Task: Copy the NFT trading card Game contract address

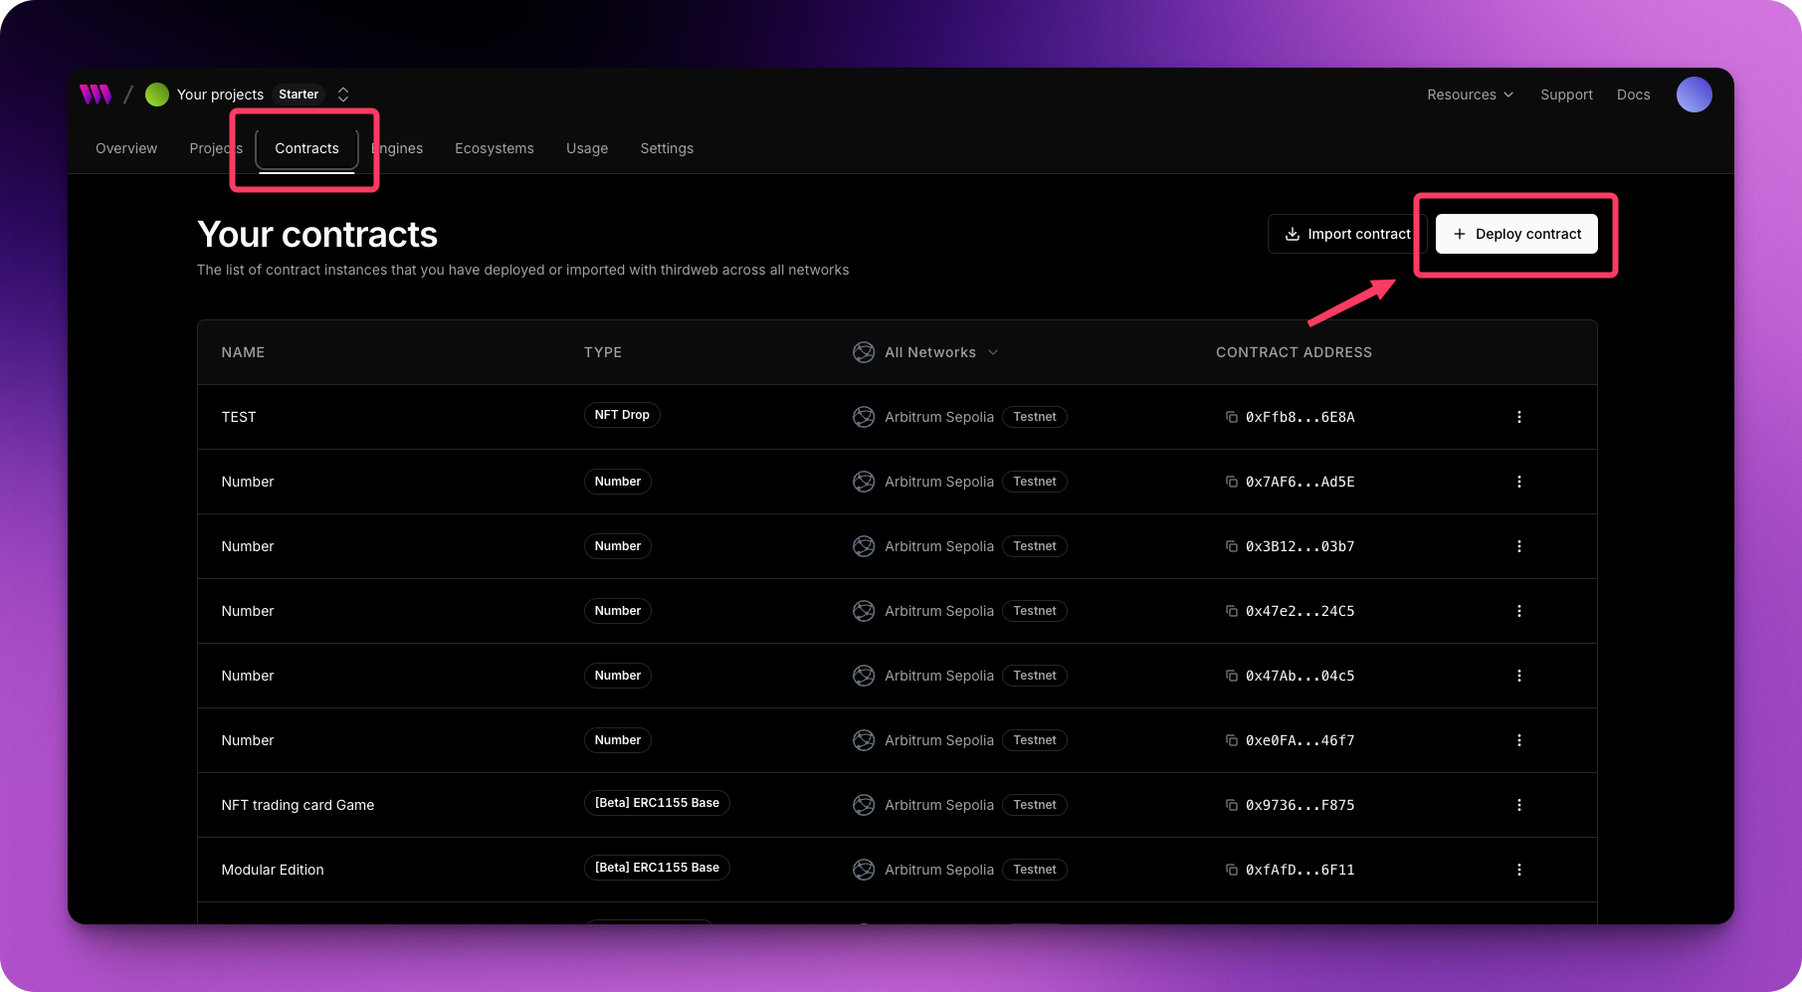Action: tap(1233, 805)
